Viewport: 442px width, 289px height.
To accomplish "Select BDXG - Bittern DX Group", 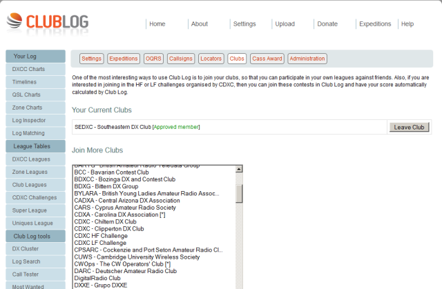I will point(155,186).
